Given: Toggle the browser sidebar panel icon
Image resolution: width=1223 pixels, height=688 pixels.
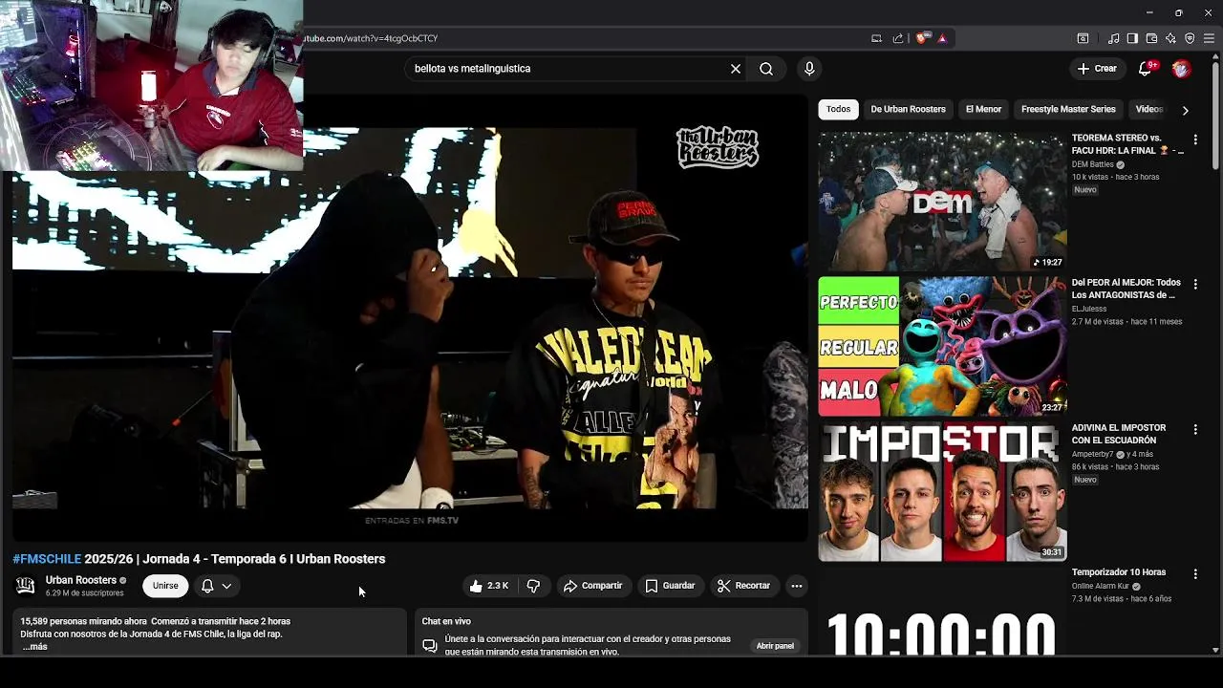Looking at the screenshot, I should click(x=1132, y=38).
